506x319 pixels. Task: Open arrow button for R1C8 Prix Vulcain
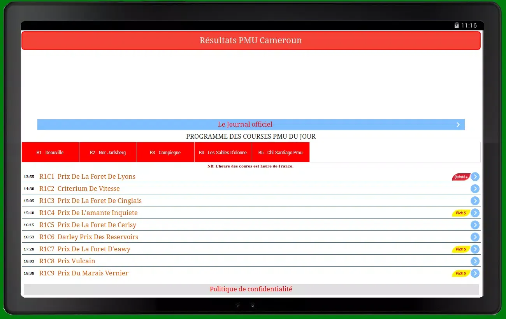(x=475, y=261)
